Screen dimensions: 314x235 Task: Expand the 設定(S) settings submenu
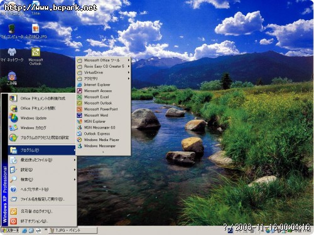click(42, 170)
